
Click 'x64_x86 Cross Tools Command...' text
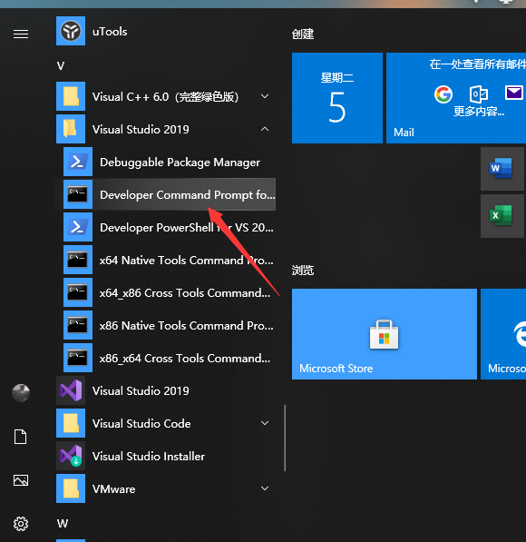[185, 292]
